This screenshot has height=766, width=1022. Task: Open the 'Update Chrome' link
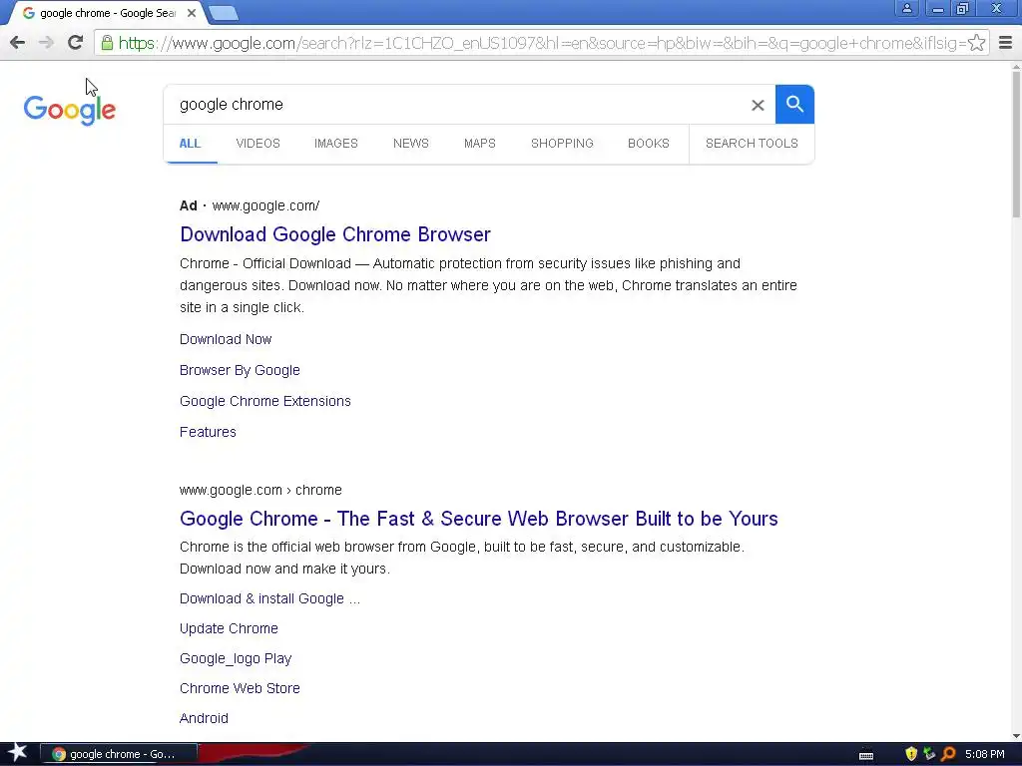(x=229, y=628)
